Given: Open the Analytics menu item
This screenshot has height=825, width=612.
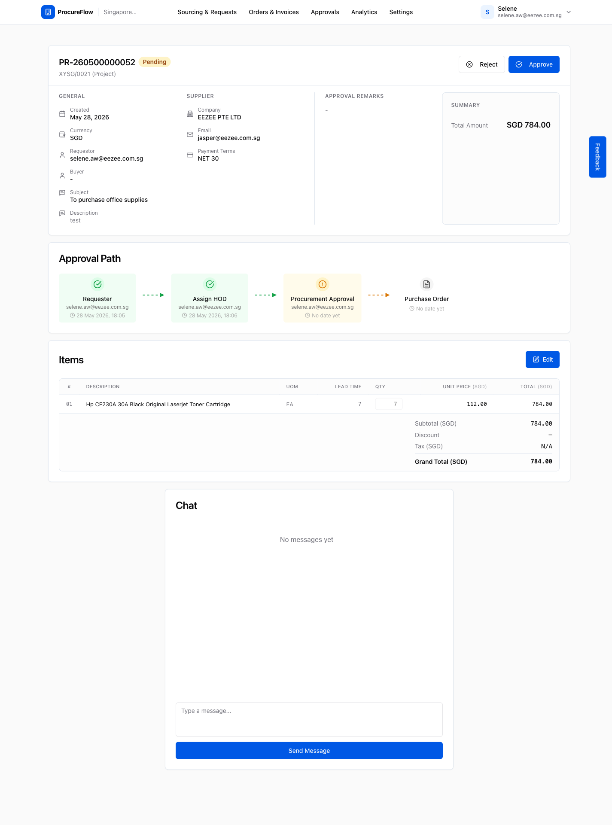Looking at the screenshot, I should click(x=364, y=12).
